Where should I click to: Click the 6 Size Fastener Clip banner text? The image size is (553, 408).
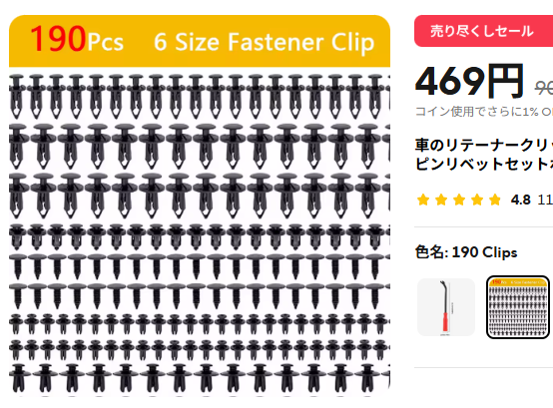point(264,42)
